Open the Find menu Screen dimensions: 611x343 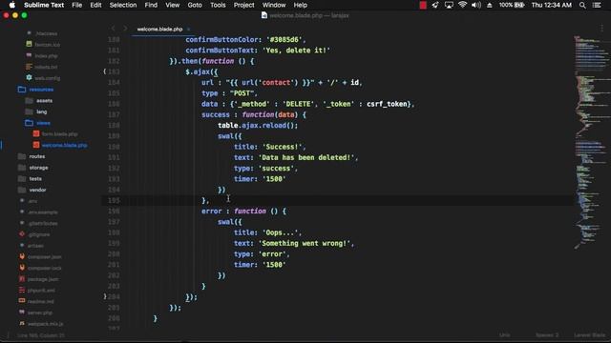151,5
